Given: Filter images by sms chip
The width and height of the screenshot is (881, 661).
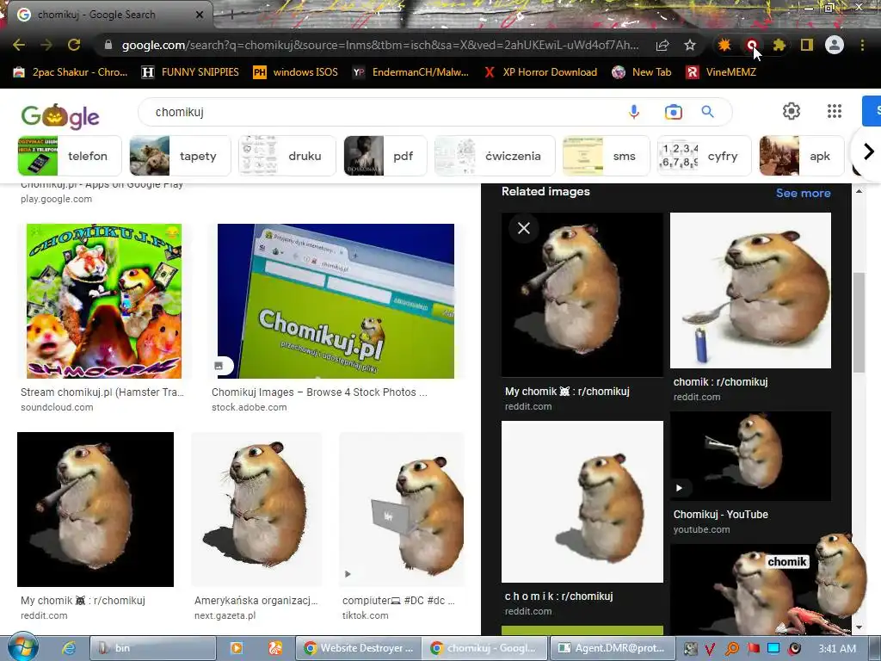Looking at the screenshot, I should pos(607,156).
